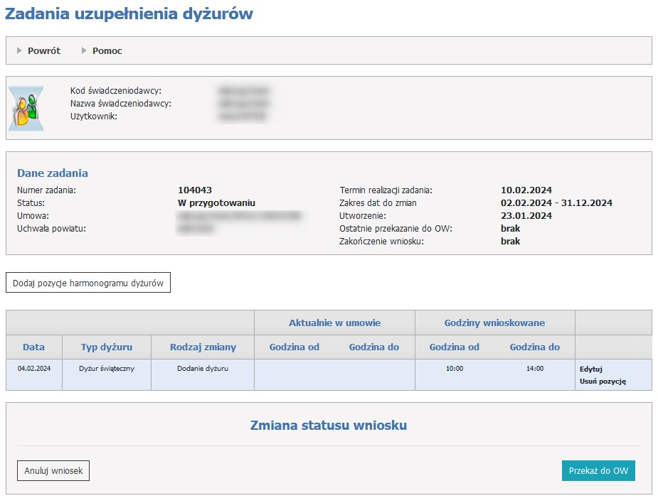Click the task number 104043
Viewport: 658px width, 503px height.
pyautogui.click(x=195, y=190)
